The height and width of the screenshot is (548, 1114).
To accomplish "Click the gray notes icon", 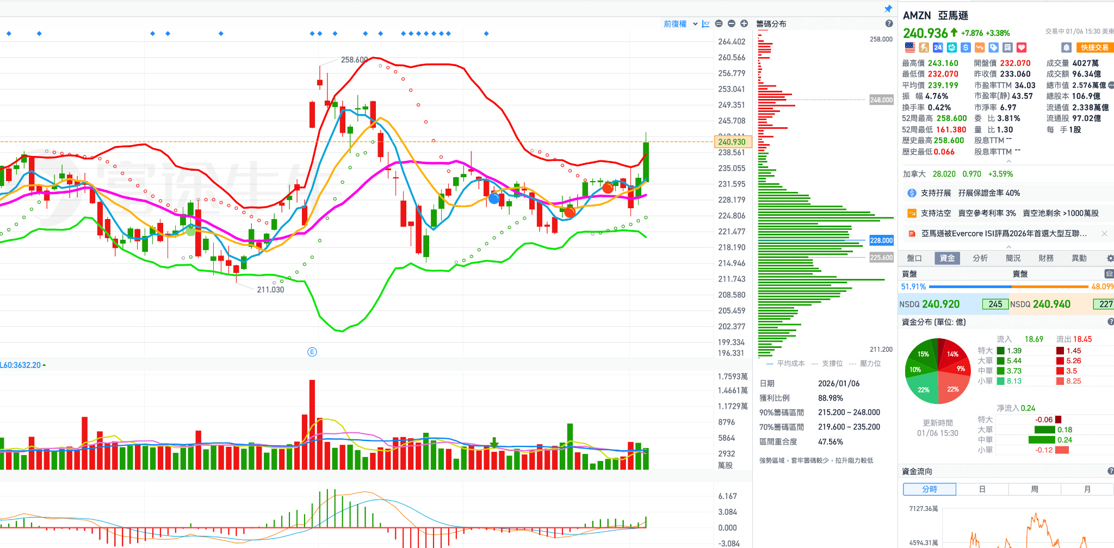I will [1007, 47].
